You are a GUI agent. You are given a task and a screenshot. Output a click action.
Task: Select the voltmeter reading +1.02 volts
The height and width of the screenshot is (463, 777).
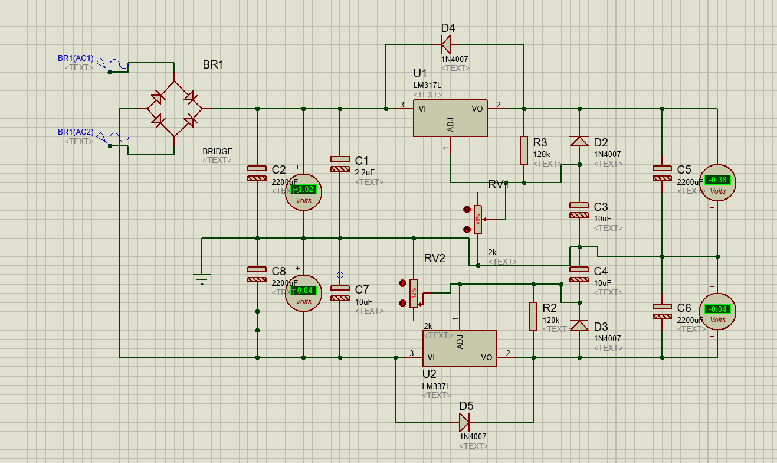point(303,191)
